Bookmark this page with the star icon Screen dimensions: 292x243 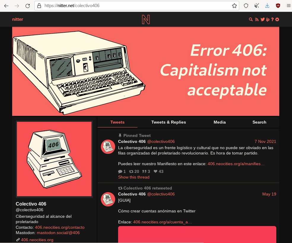tap(234, 6)
